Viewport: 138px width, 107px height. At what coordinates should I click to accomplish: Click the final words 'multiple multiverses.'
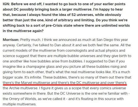coord(20,104)
